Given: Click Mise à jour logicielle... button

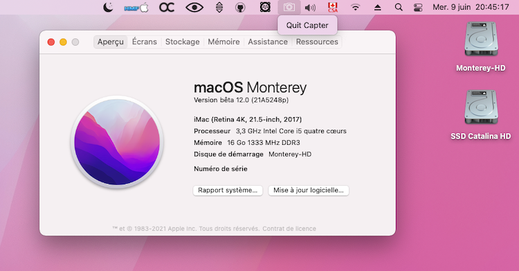Looking at the screenshot, I should click(x=309, y=191).
